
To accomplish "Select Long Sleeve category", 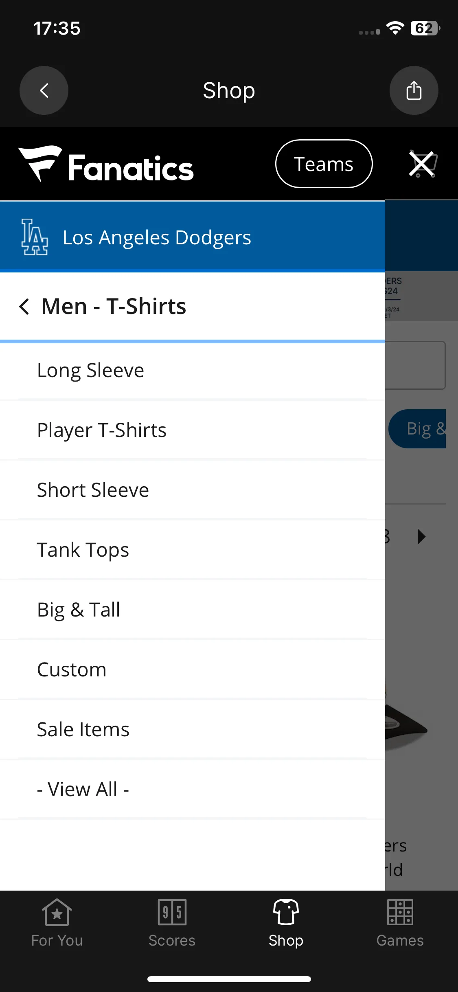I will (193, 371).
